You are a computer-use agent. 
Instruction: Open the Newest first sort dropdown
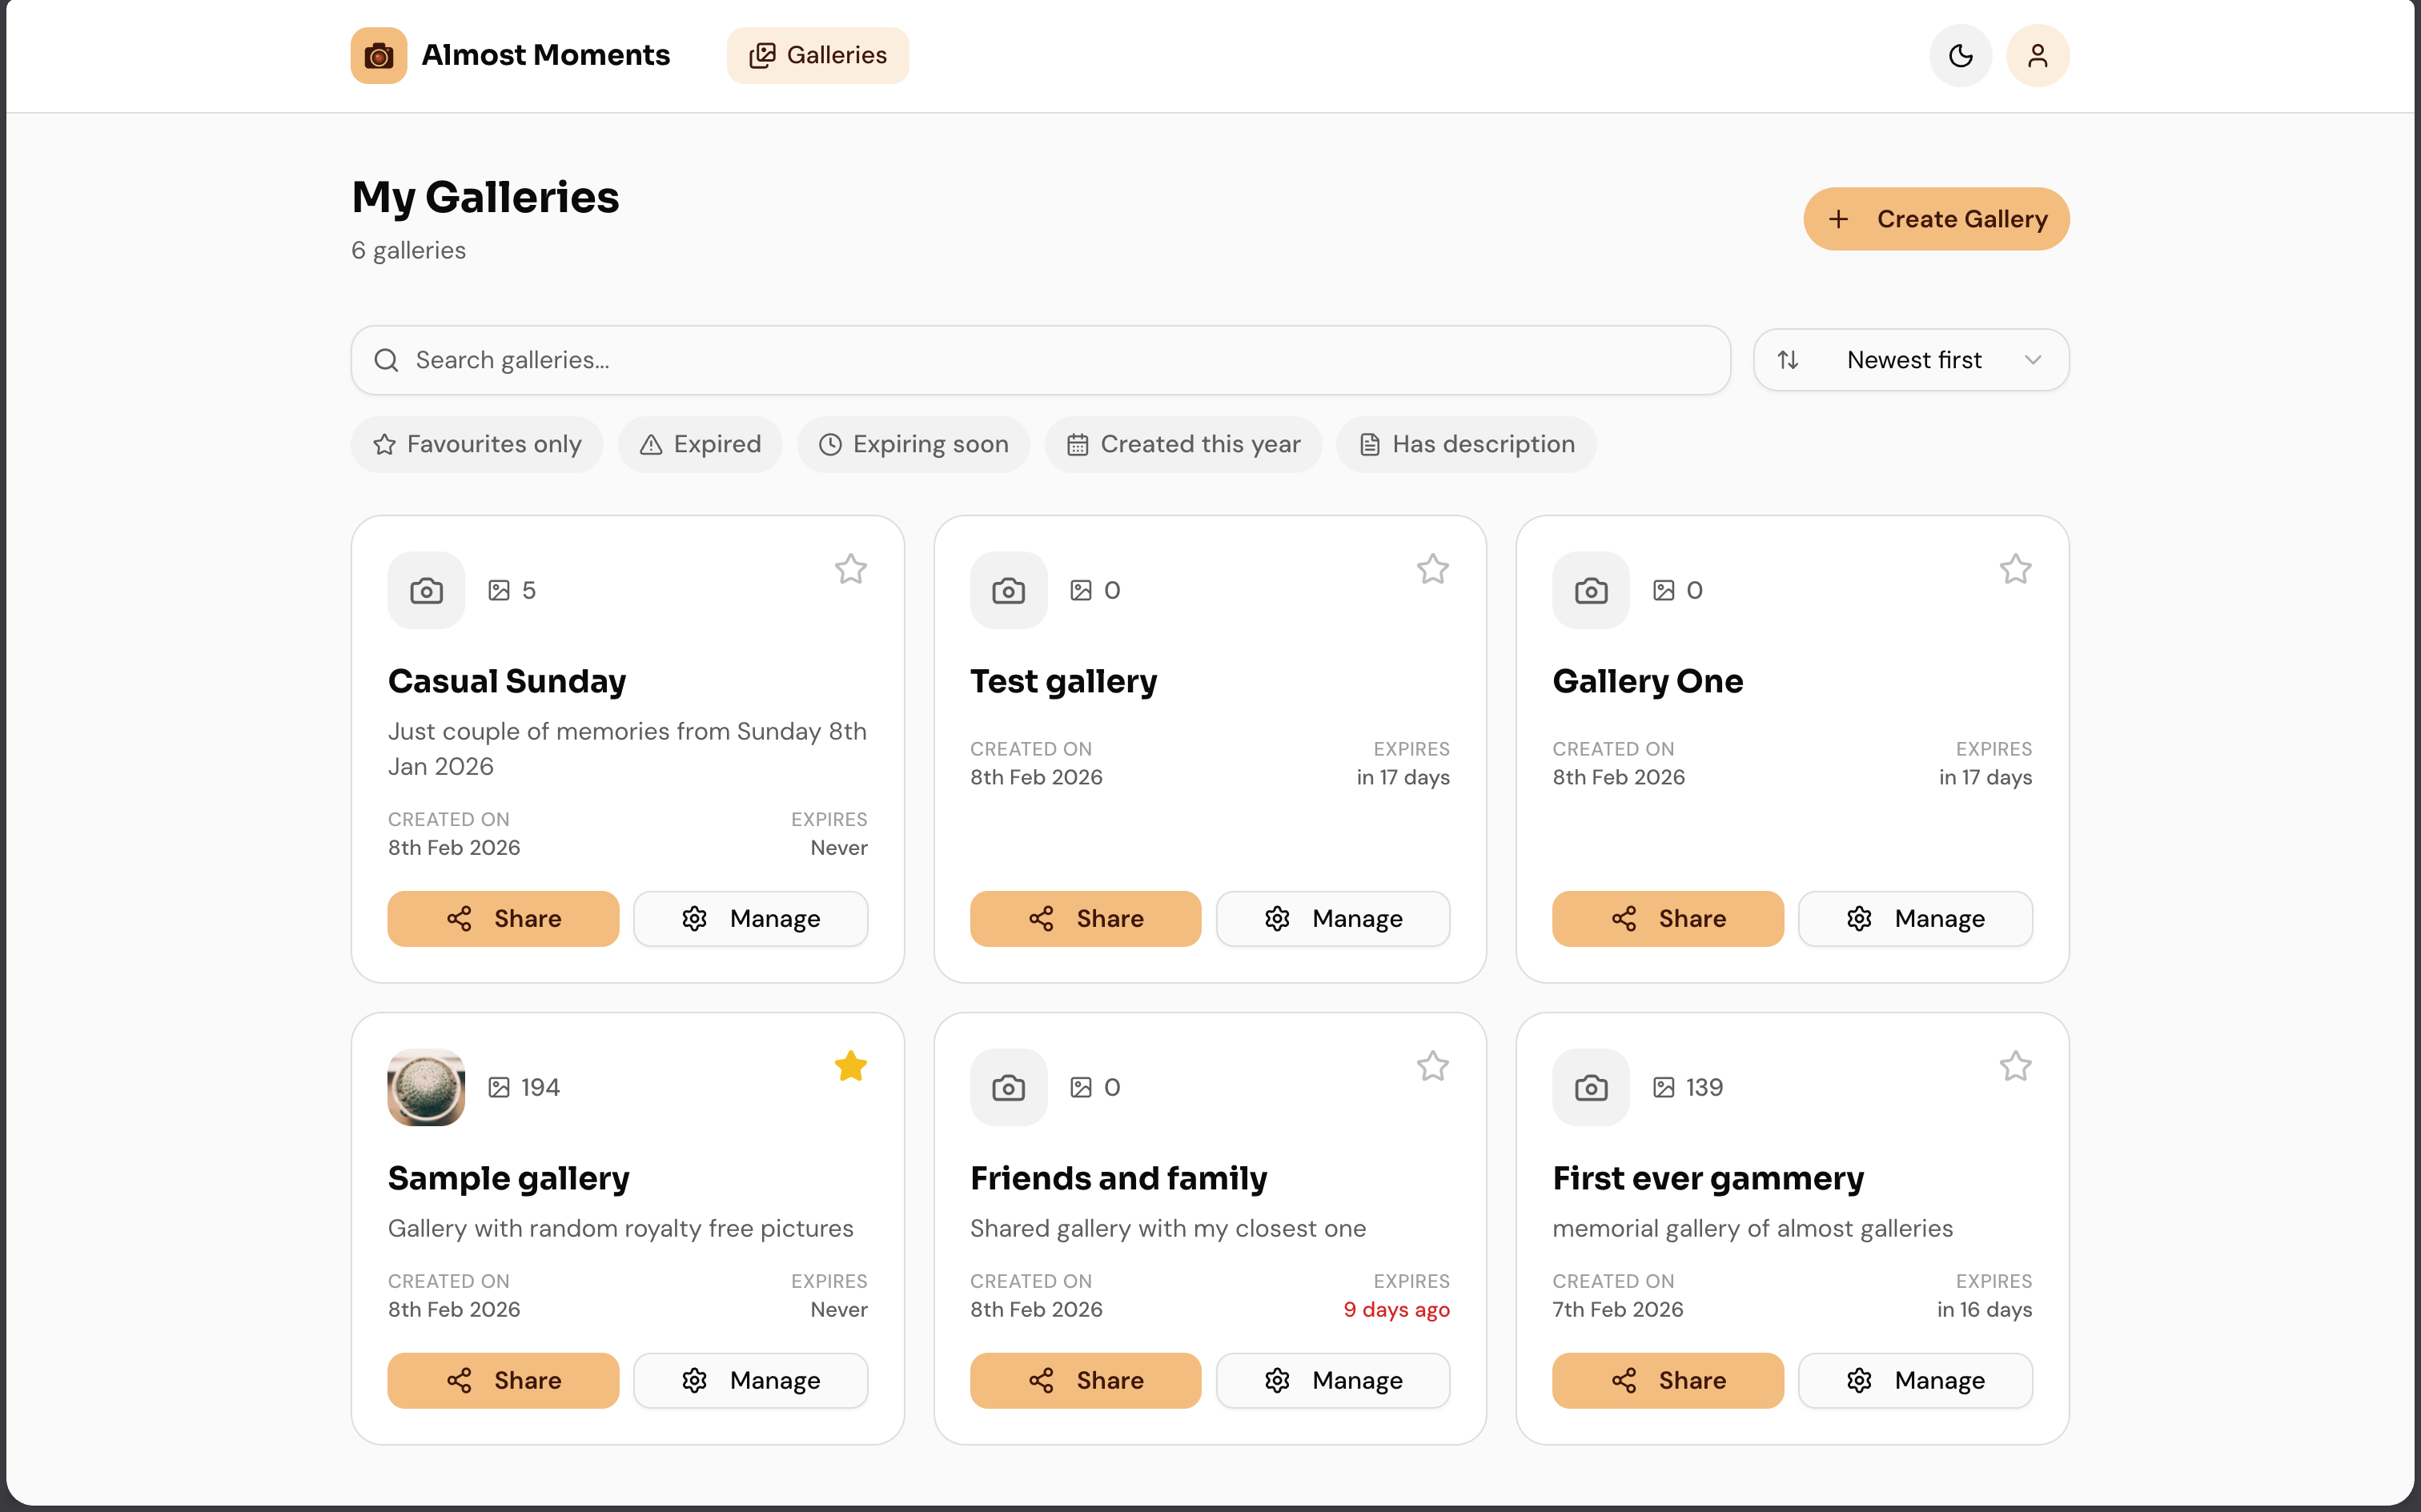(x=1912, y=360)
